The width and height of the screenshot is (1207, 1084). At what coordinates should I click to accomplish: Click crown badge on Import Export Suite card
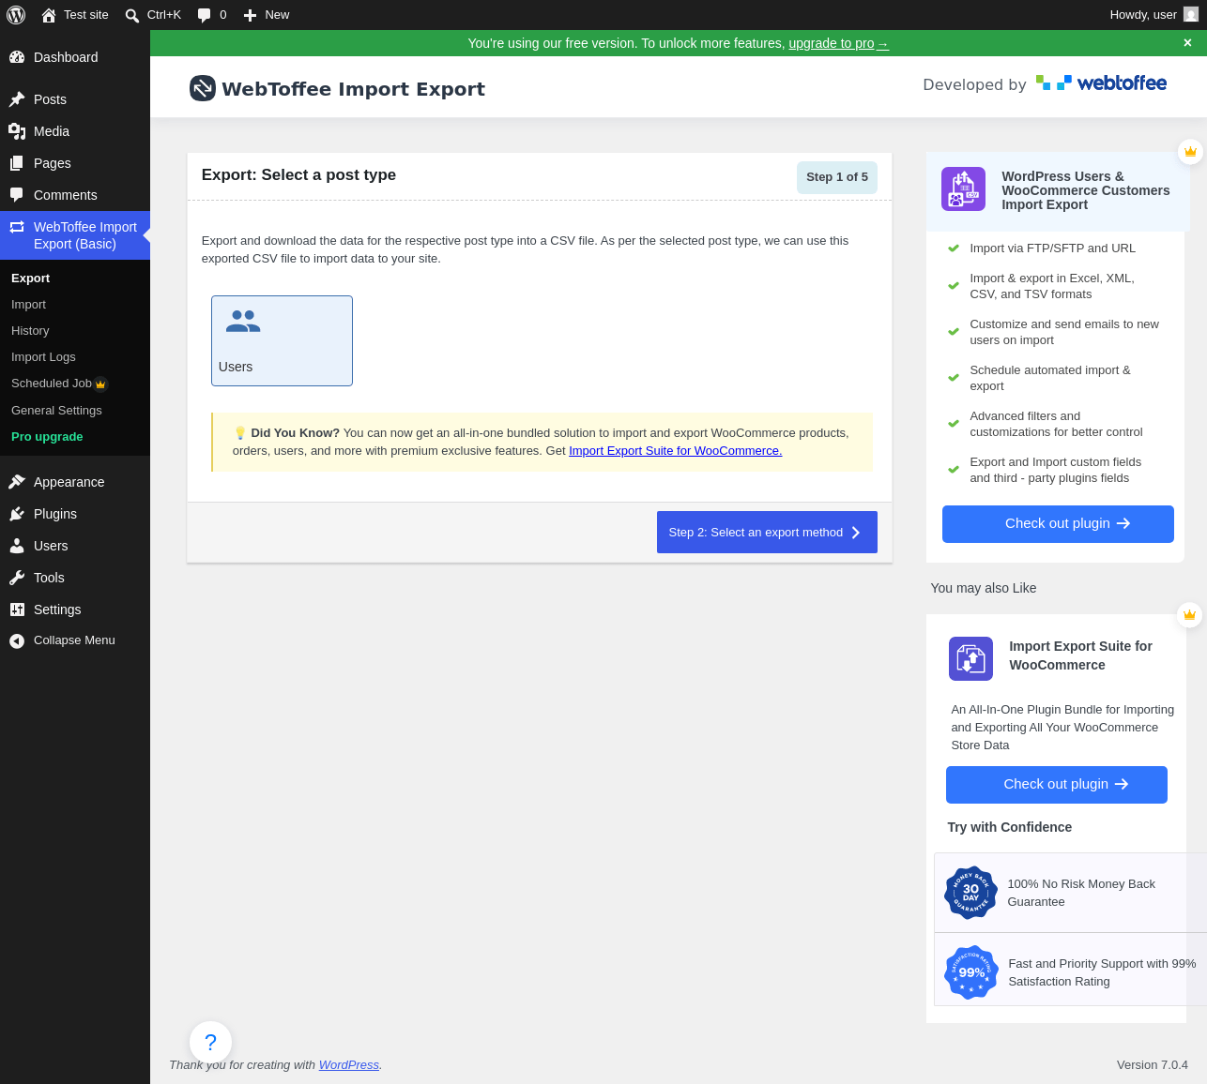tap(1189, 614)
